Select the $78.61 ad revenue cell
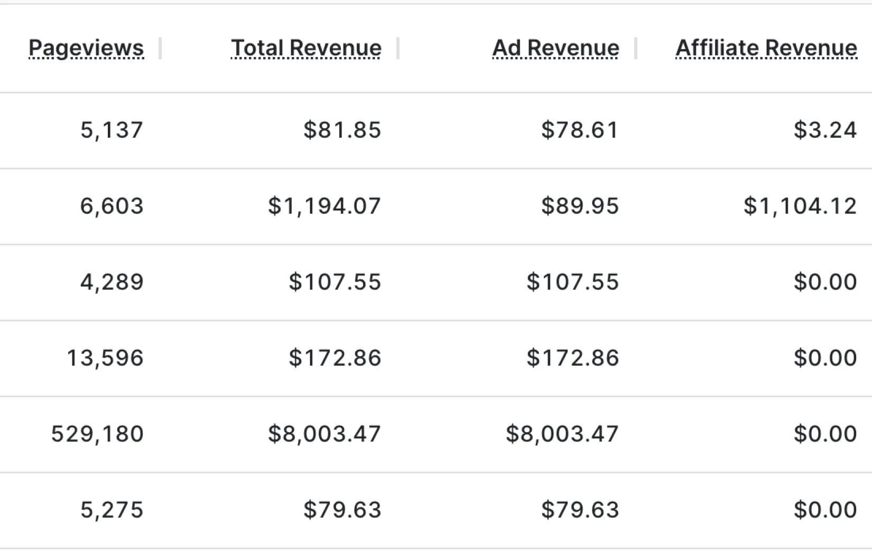This screenshot has height=554, width=872. click(580, 130)
